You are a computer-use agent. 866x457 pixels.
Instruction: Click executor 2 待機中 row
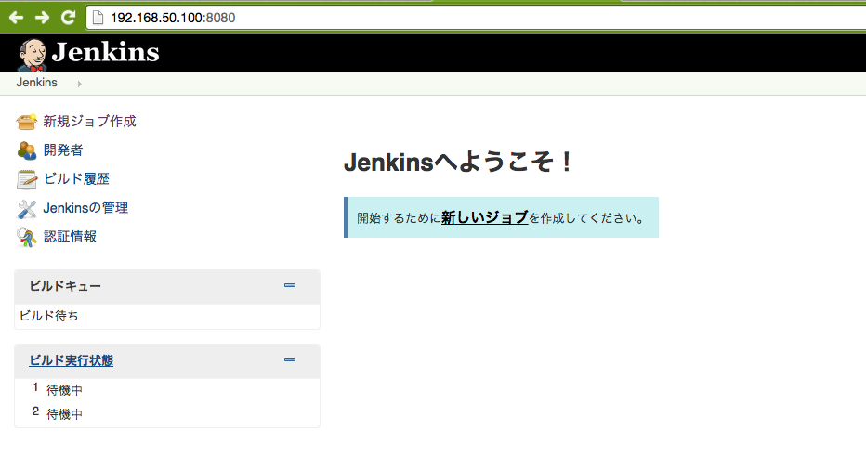pyautogui.click(x=167, y=413)
